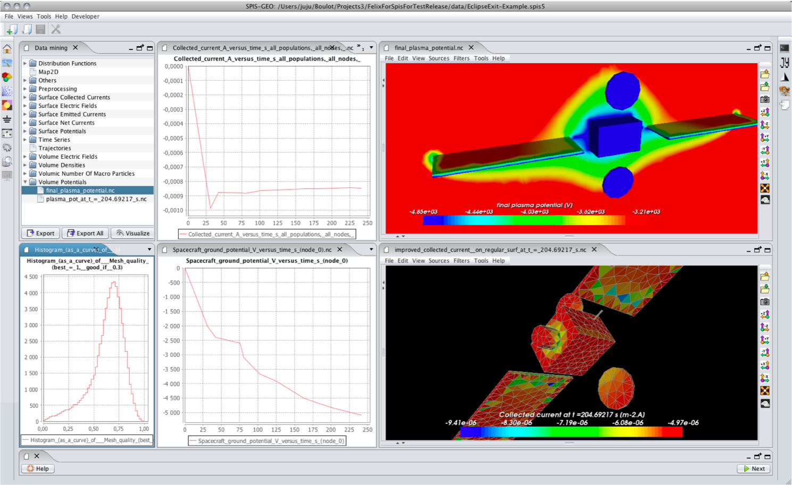Click the terminal console icon on right edge
This screenshot has width=792, height=485.
coord(784,48)
